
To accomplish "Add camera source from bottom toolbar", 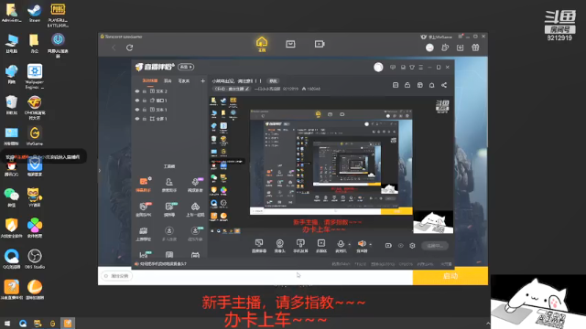I will click(279, 246).
